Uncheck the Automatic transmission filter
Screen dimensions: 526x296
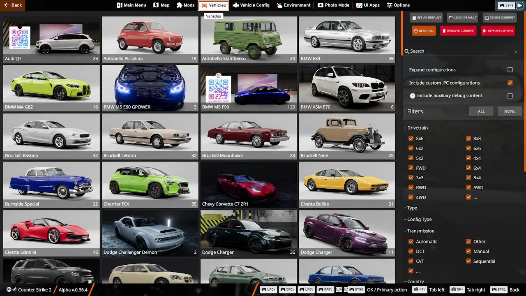point(411,242)
